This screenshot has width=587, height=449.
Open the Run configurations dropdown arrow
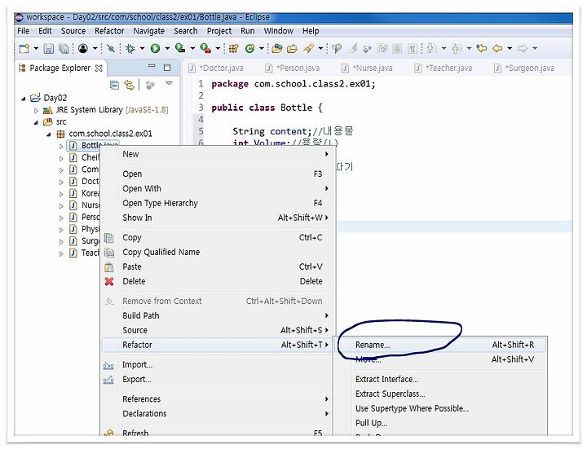coord(167,48)
